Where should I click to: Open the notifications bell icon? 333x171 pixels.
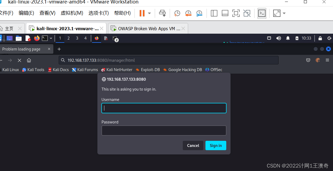point(288,38)
